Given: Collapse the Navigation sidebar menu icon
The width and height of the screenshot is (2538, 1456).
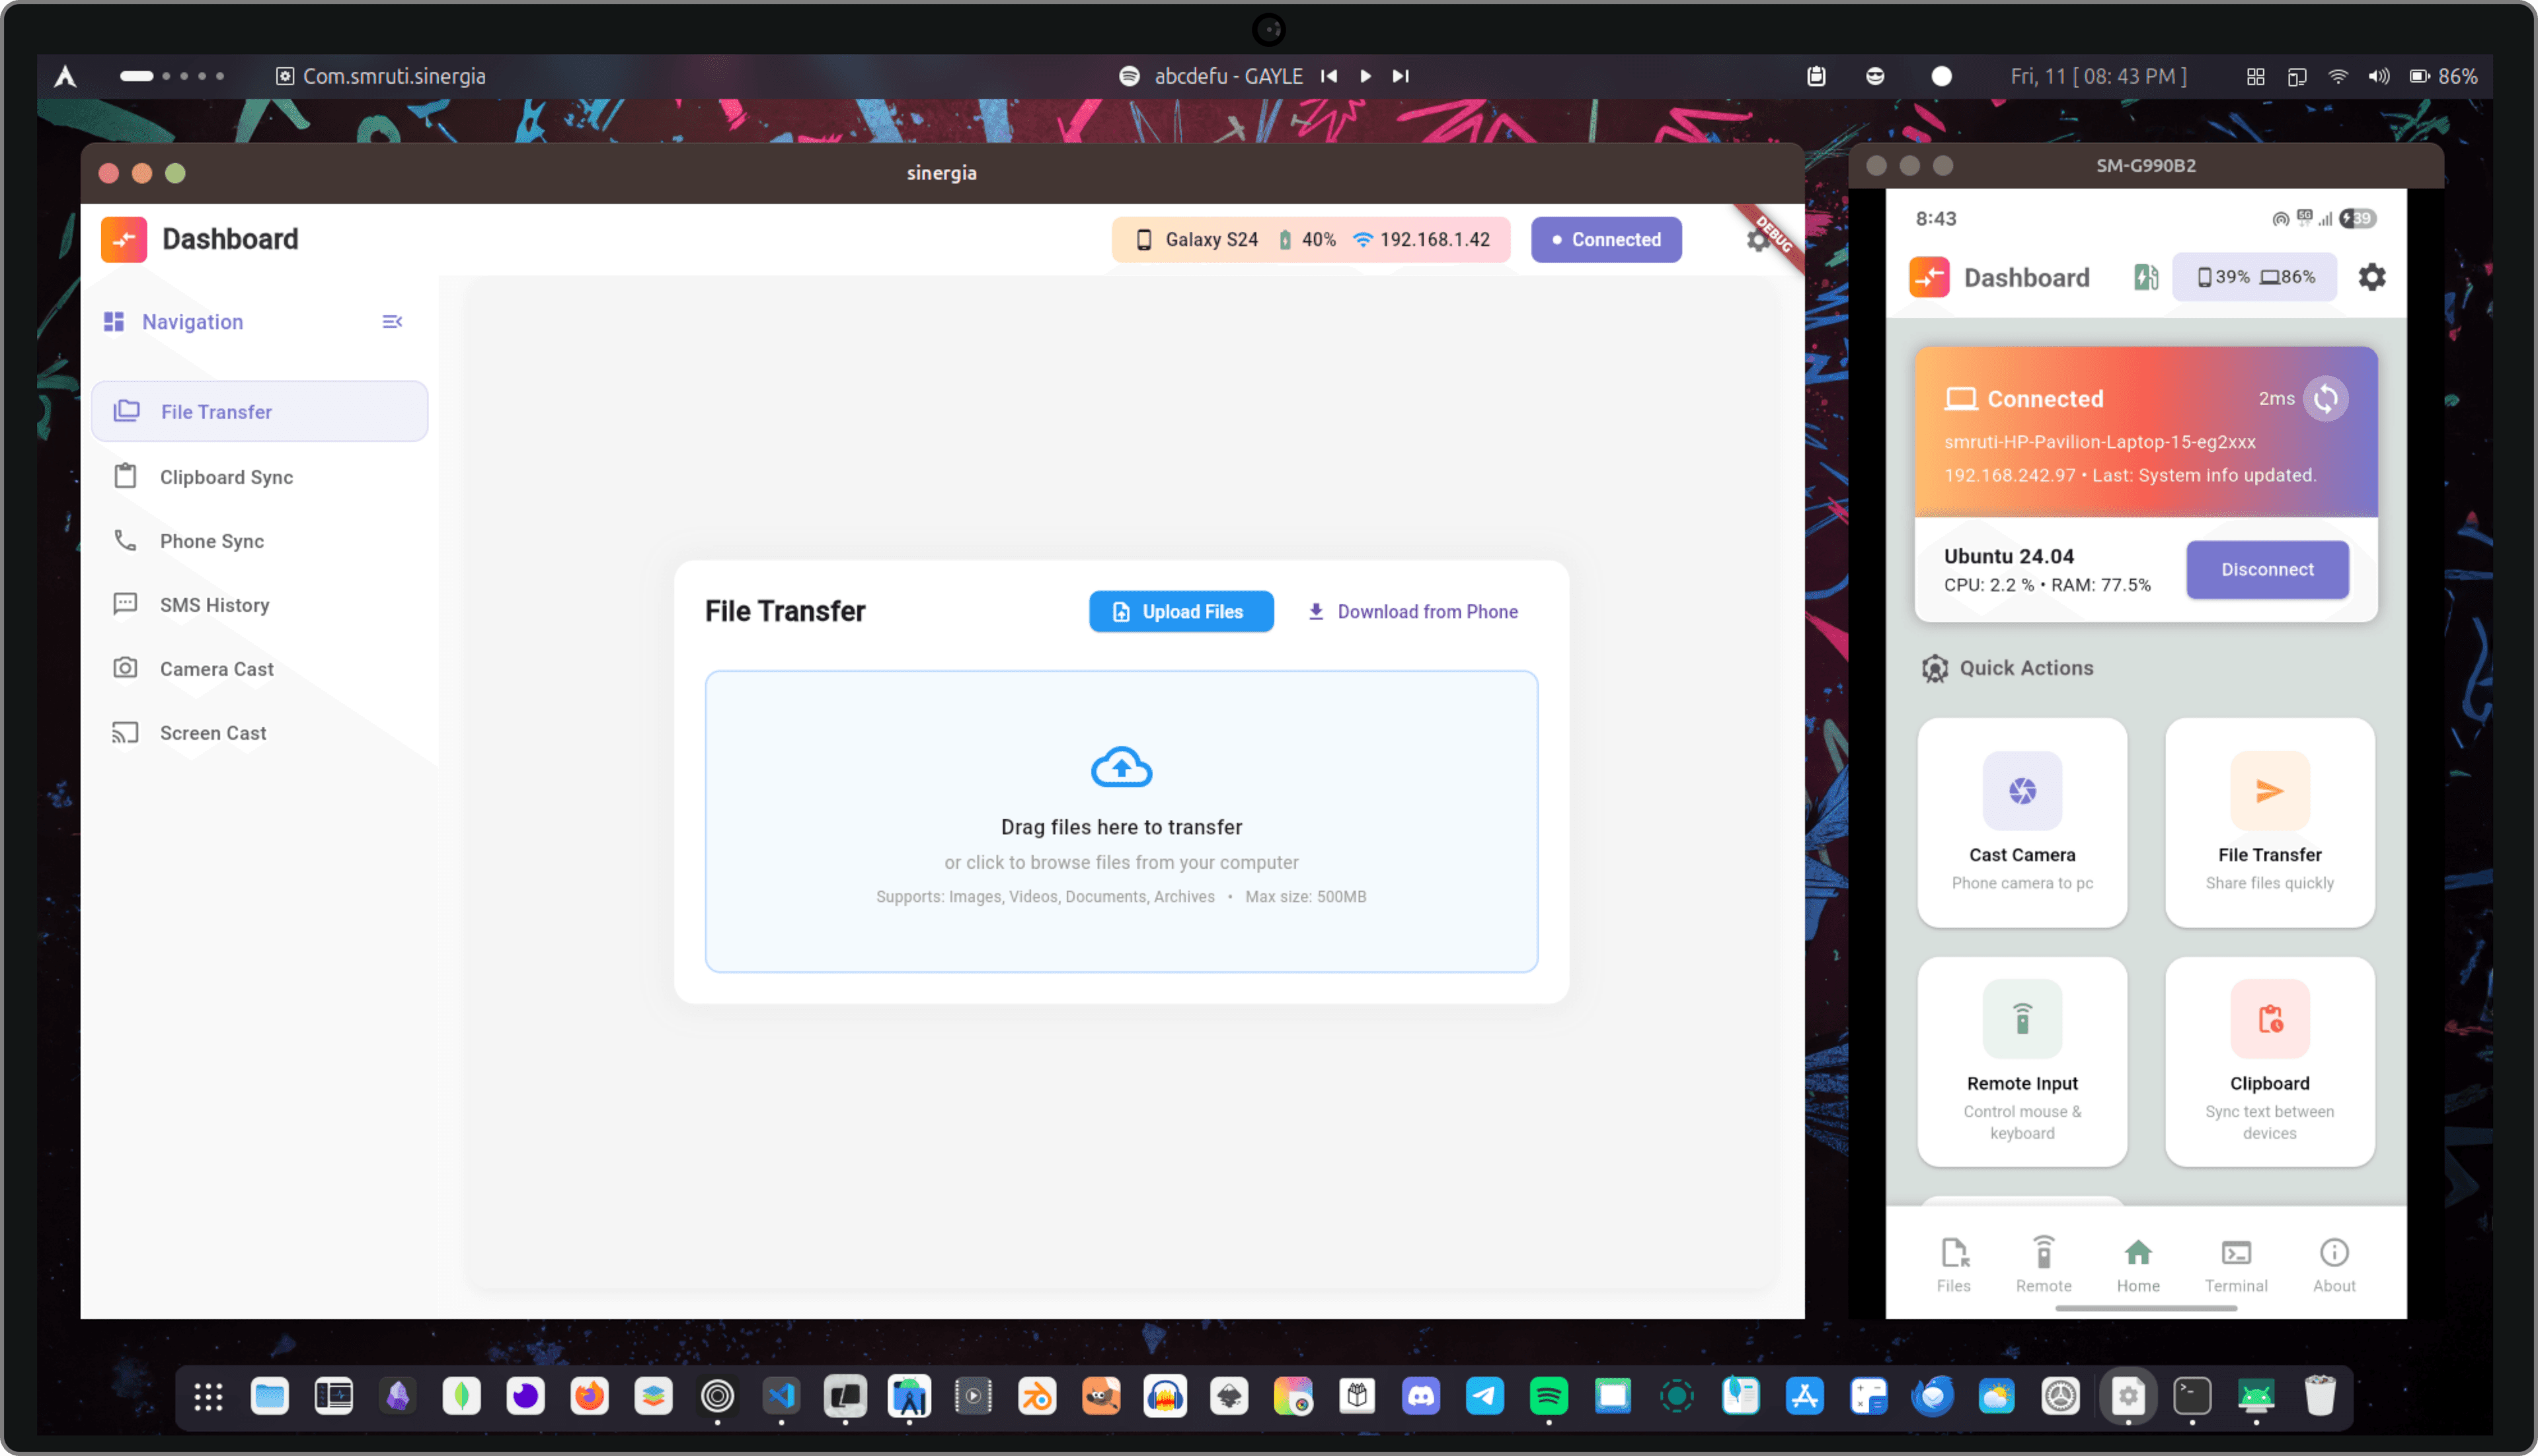Looking at the screenshot, I should (392, 322).
